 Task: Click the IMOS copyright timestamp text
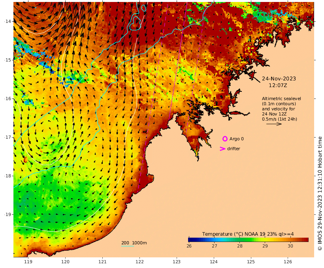(x=320, y=194)
